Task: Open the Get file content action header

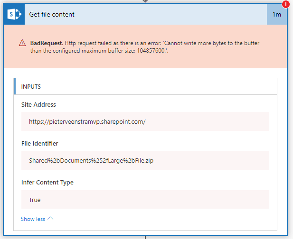Action: pos(146,14)
